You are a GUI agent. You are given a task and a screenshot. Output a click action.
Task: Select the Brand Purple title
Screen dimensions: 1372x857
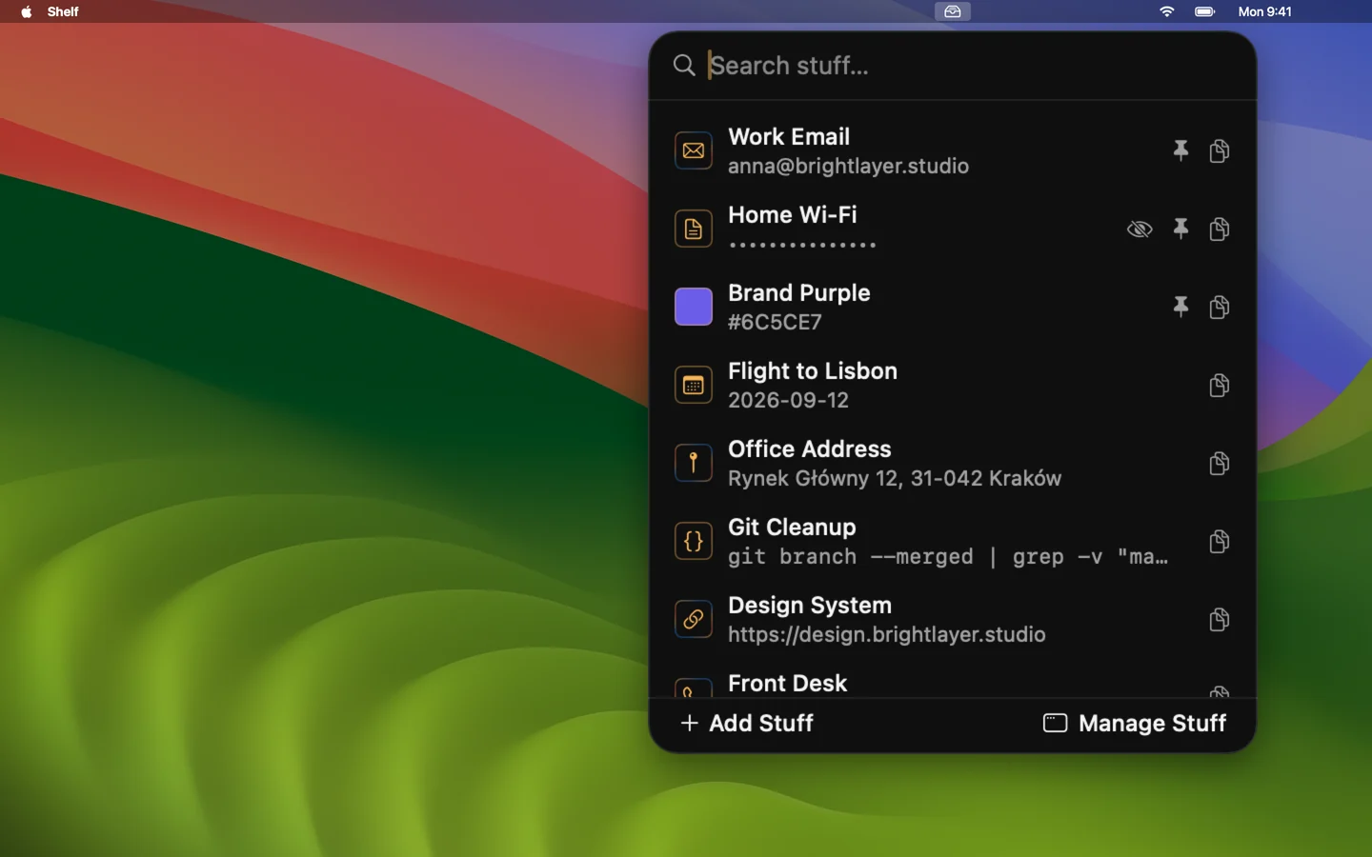(x=799, y=293)
